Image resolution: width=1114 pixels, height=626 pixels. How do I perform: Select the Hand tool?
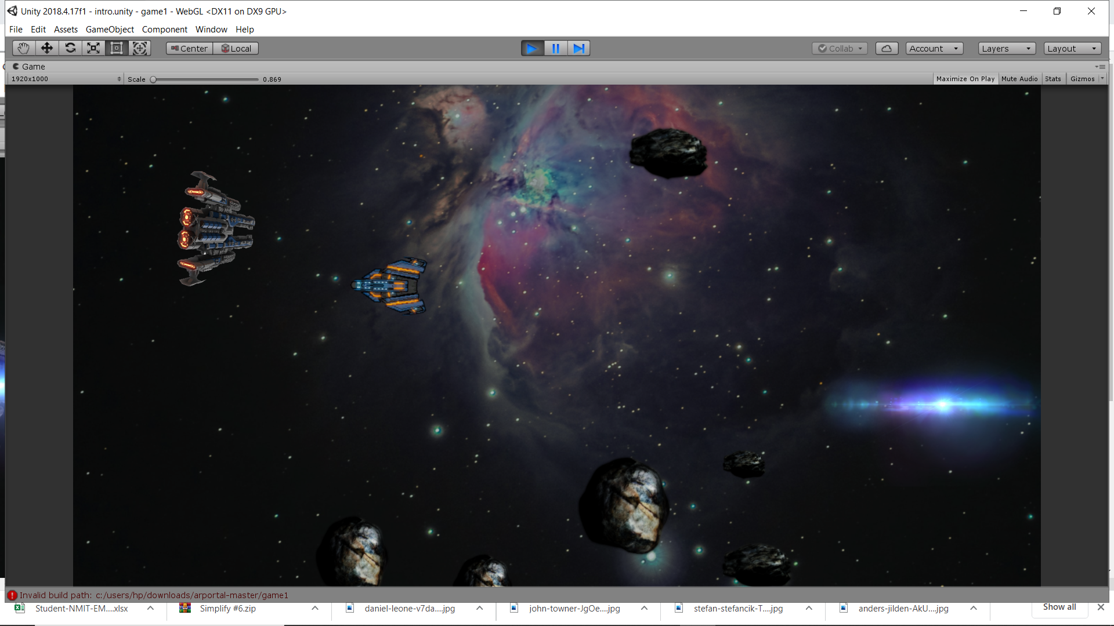(23, 48)
